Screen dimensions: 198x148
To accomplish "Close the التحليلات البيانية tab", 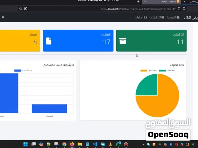I will click(x=145, y=1).
